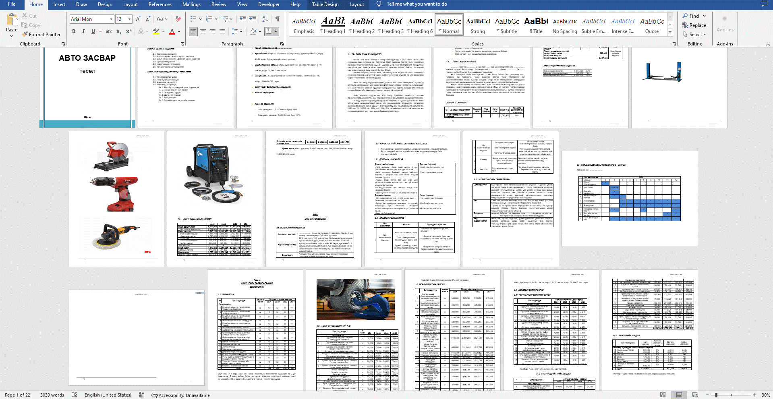
Task: Switch to Print Layout view
Action: click(x=679, y=395)
